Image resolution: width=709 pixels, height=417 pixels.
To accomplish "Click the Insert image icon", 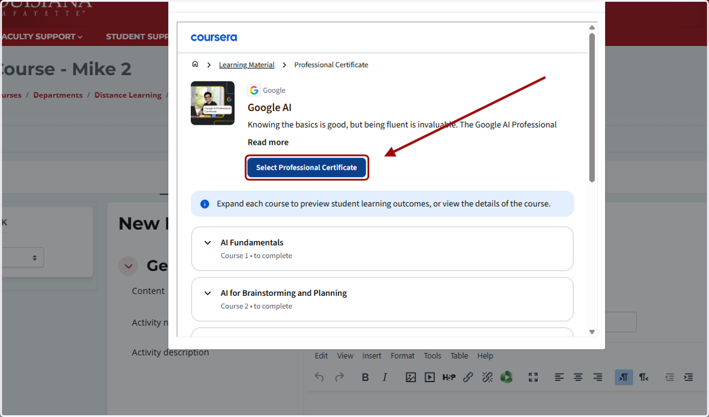I will click(x=411, y=377).
